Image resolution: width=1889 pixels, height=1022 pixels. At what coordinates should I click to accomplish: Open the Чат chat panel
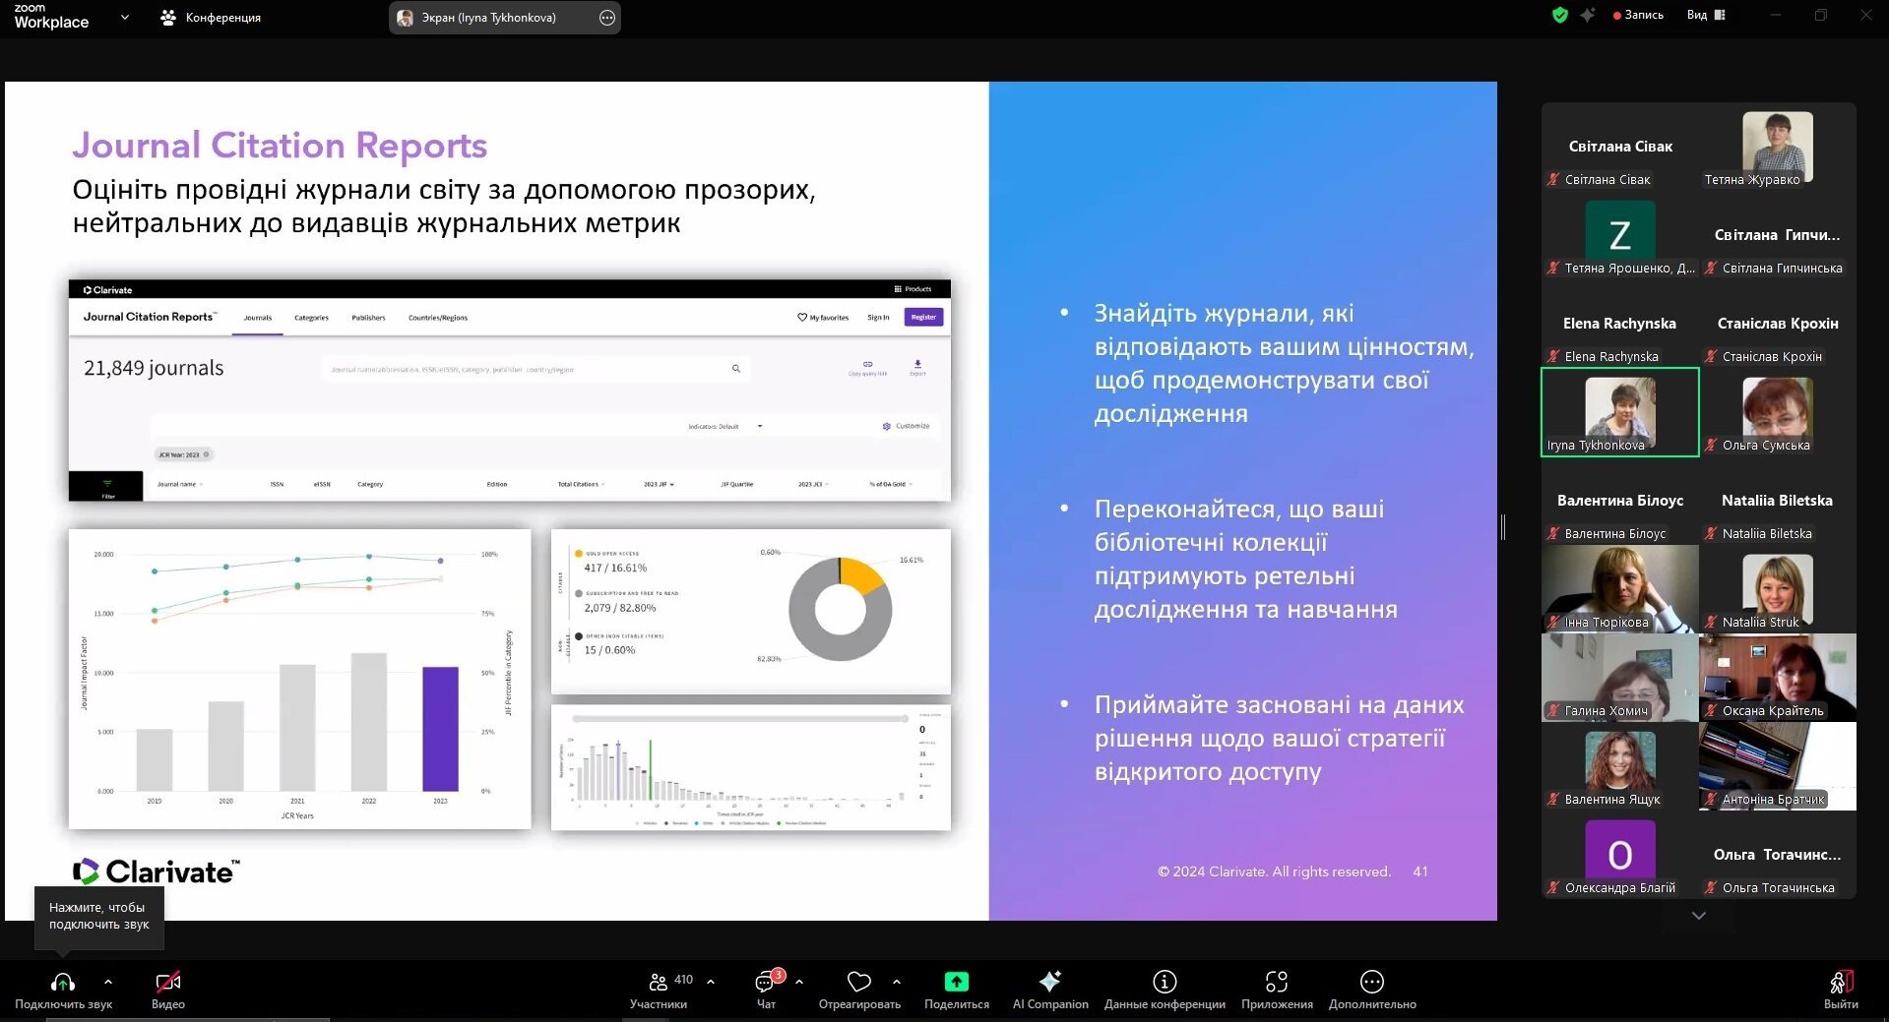click(x=766, y=982)
